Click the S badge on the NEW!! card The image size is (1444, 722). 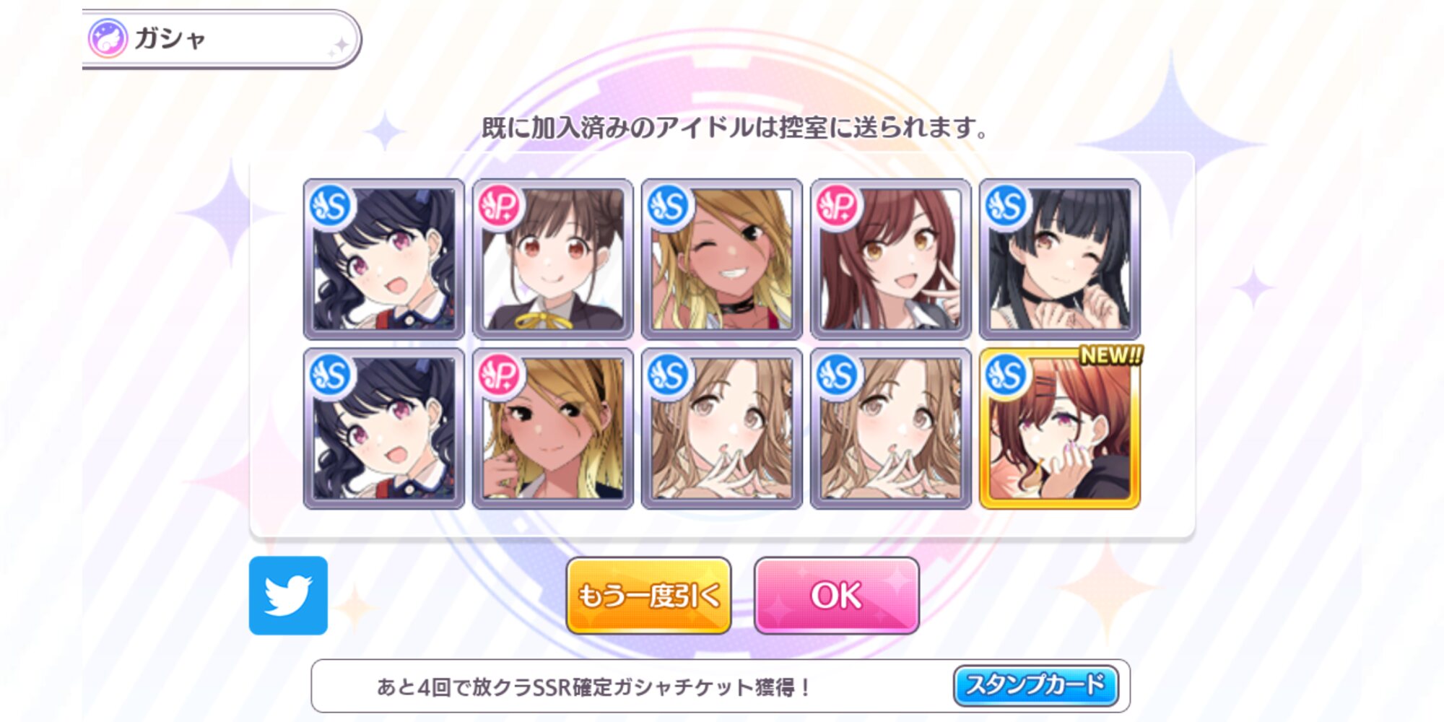pos(1006,375)
